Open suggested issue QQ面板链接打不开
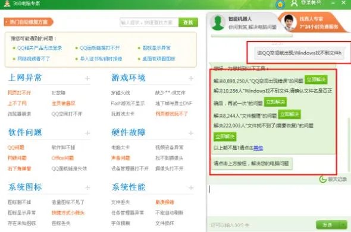The width and height of the screenshot is (351, 232). click(100, 48)
